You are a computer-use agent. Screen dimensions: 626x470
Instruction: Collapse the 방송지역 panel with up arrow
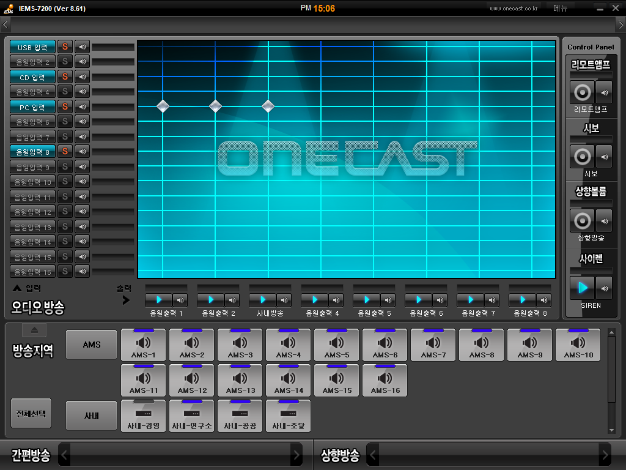click(34, 330)
